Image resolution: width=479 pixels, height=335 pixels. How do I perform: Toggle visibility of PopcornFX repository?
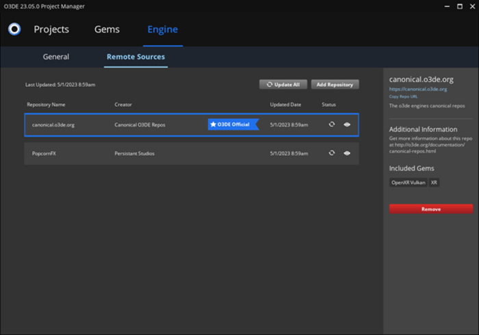(x=347, y=153)
